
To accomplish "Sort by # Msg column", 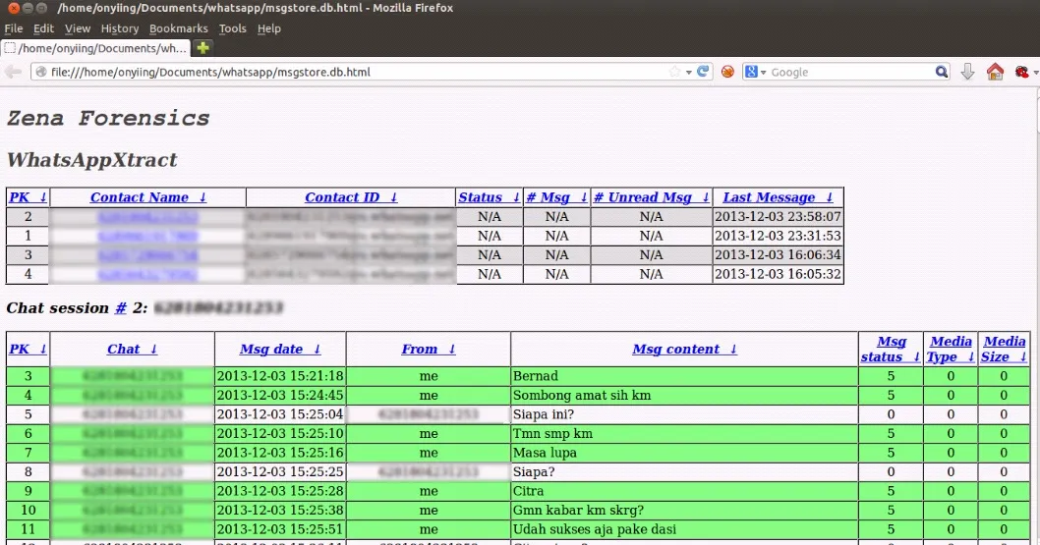I will 556,197.
